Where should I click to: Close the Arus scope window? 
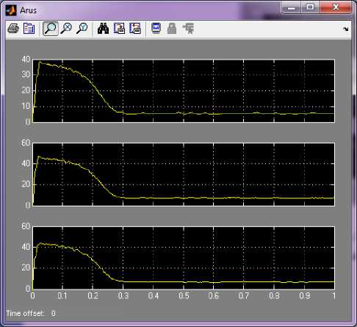tap(336, 7)
